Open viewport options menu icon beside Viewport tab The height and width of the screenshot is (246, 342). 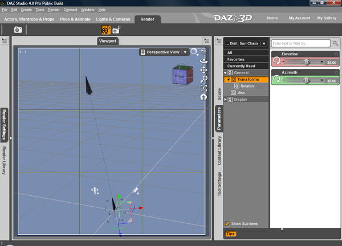[x=206, y=40]
